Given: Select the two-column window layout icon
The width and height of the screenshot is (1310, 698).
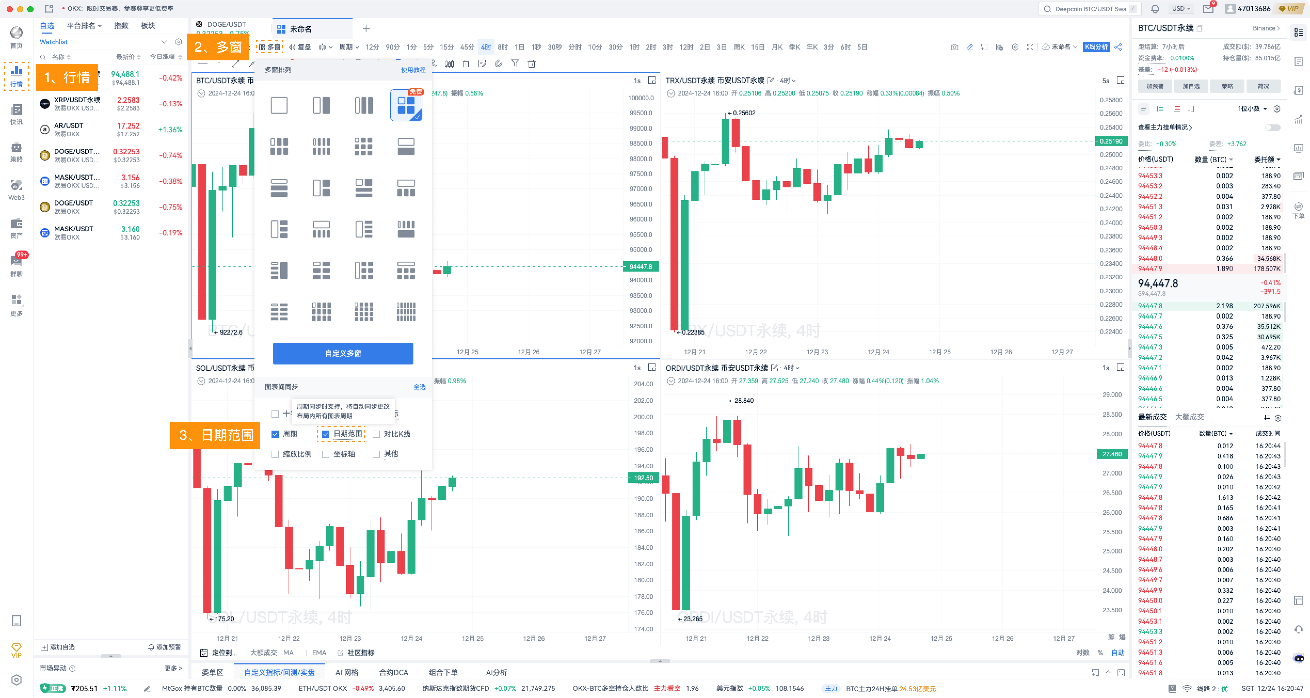Looking at the screenshot, I should pyautogui.click(x=321, y=105).
